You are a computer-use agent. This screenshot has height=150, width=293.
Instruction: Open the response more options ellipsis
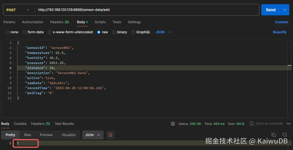pos(289,124)
